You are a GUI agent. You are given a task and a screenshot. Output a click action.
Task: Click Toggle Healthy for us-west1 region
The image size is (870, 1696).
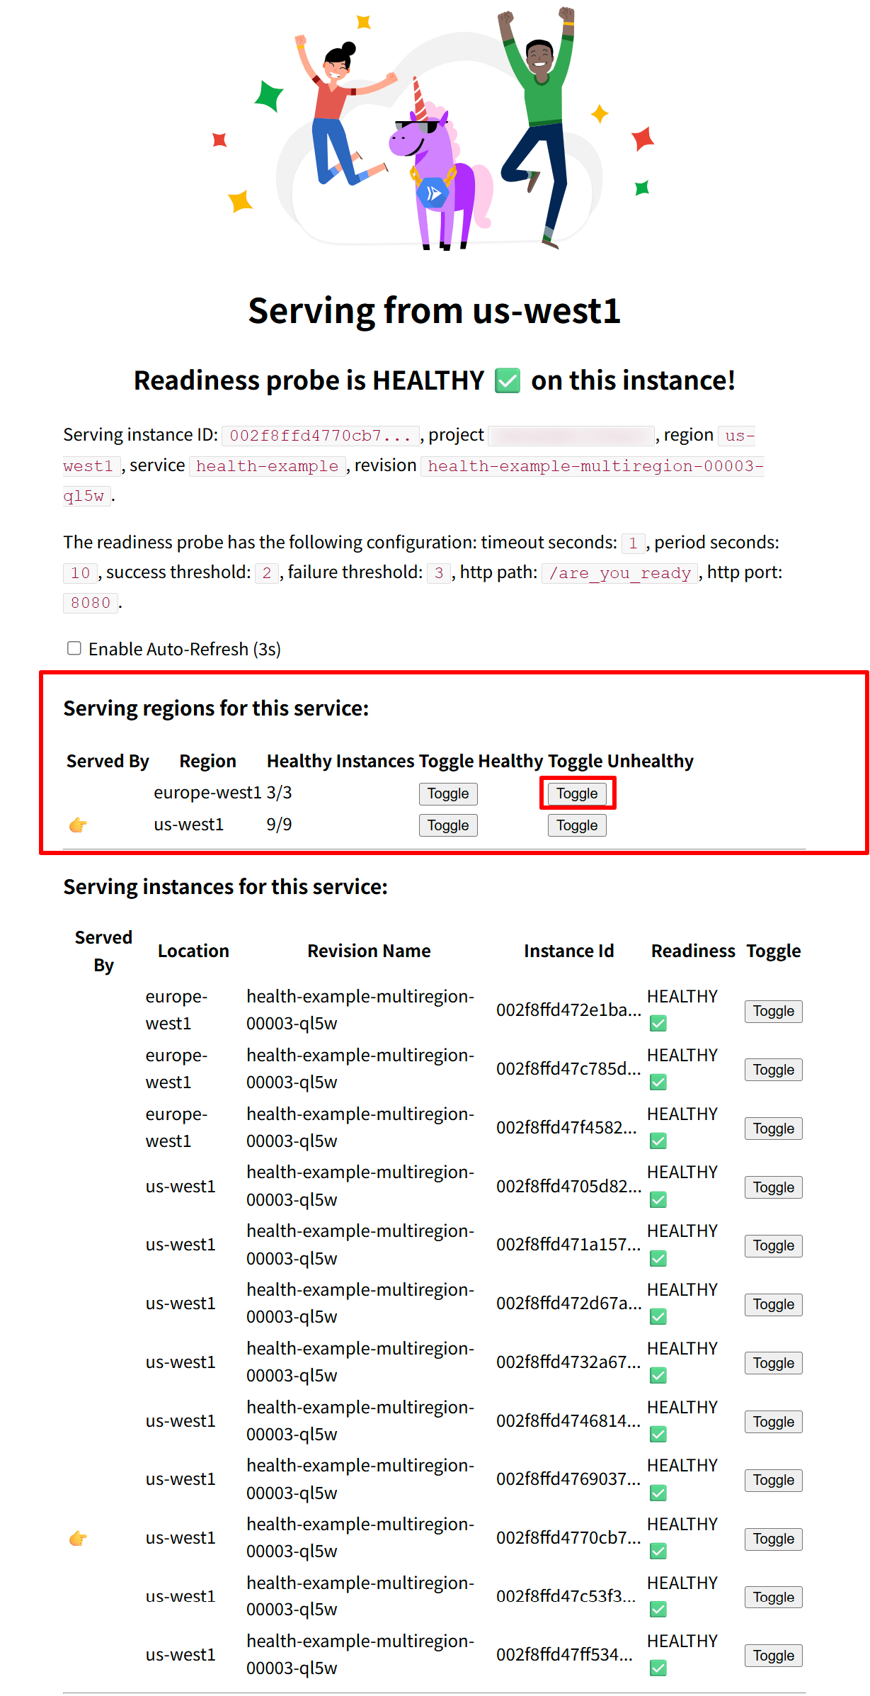pos(448,825)
